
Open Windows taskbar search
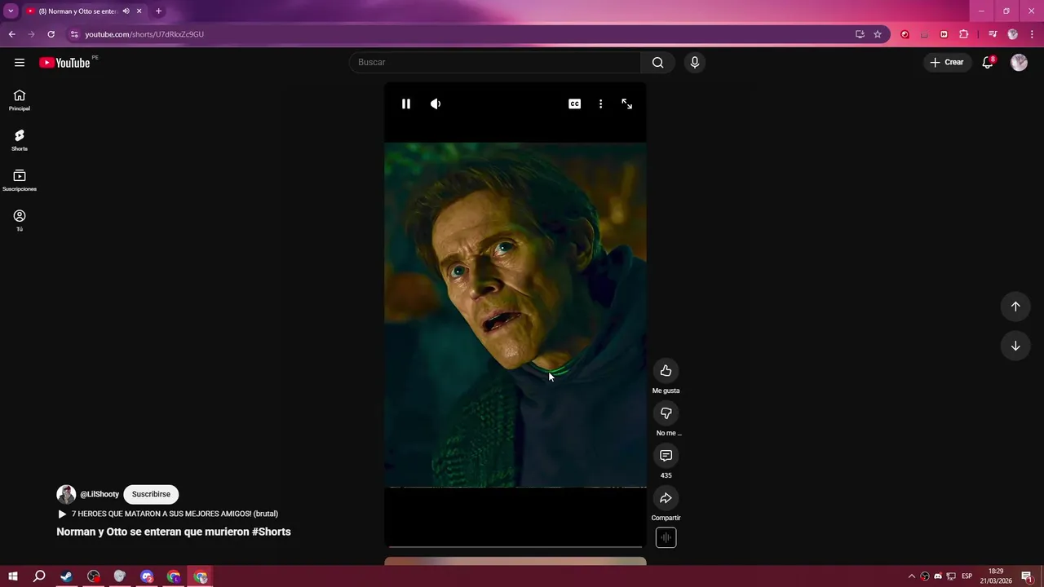(x=39, y=576)
